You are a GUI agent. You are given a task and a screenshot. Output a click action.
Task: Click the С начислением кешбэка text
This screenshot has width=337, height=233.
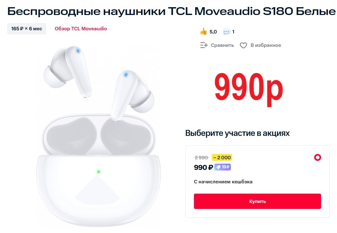pyautogui.click(x=223, y=182)
